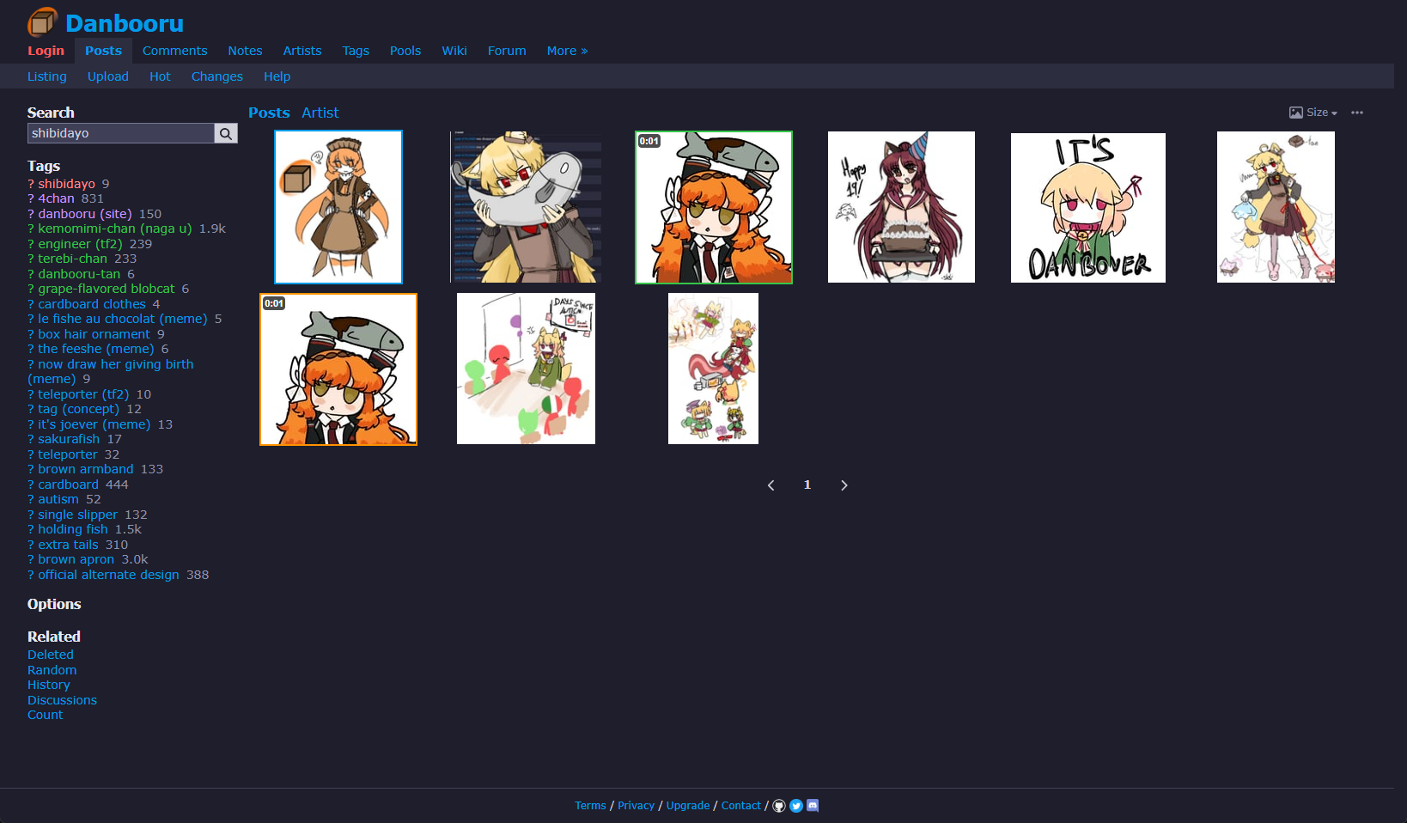Screen dimensions: 1407x823
Task: Open the Random related link
Action: pos(52,670)
